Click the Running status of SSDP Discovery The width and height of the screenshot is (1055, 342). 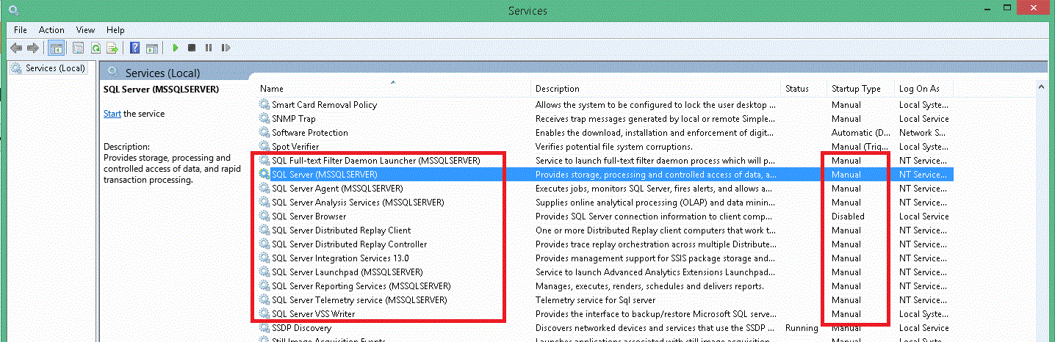pyautogui.click(x=802, y=328)
